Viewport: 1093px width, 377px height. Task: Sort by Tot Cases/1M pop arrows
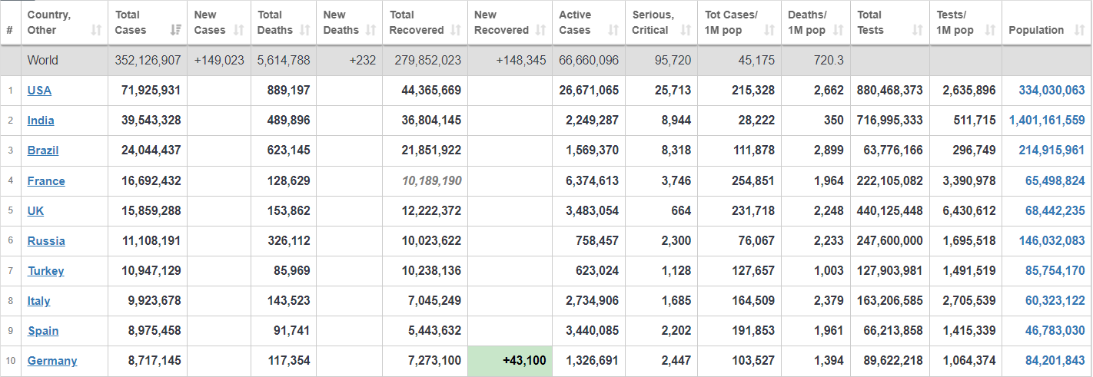coord(769,31)
